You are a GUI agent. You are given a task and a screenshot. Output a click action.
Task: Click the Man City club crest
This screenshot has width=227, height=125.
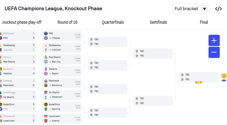(x=46, y=62)
